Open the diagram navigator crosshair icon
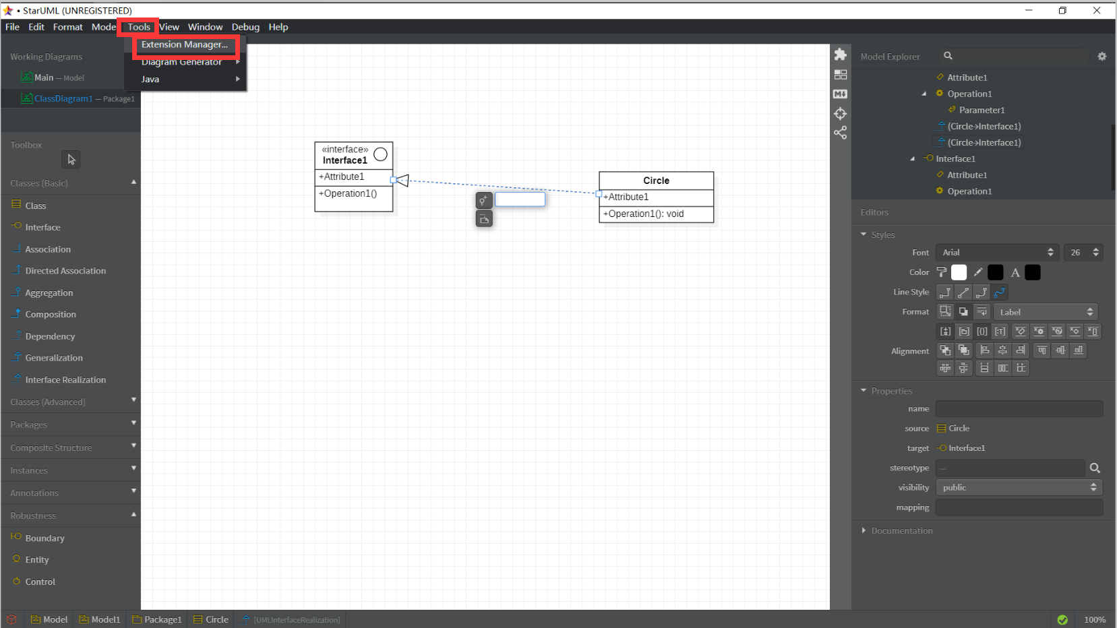This screenshot has height=628, width=1117. coord(840,113)
